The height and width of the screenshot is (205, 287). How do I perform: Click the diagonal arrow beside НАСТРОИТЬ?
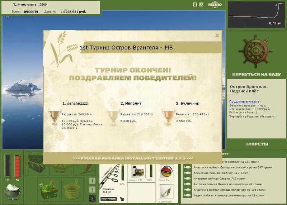point(122,199)
